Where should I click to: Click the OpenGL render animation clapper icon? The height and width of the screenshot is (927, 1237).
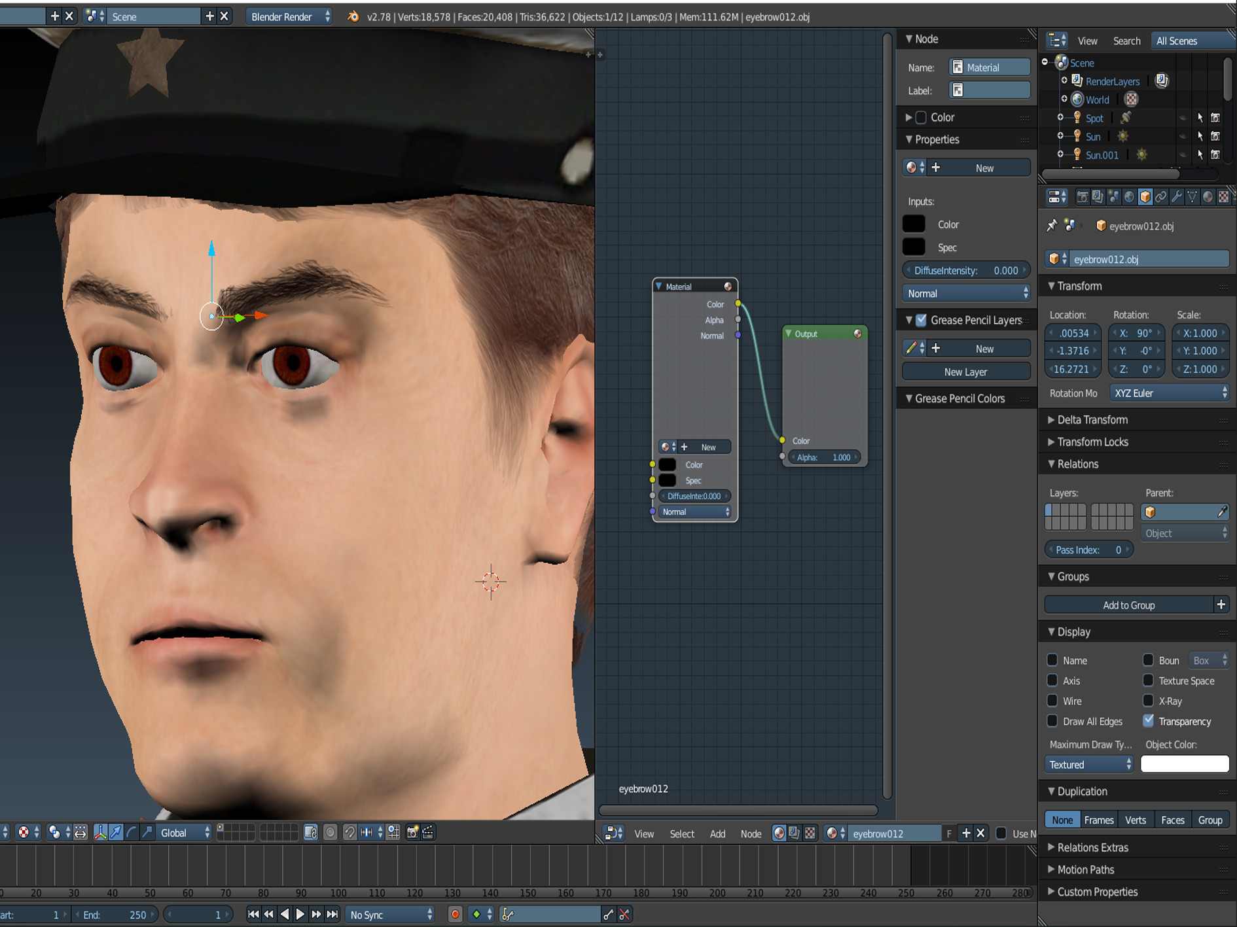428,832
